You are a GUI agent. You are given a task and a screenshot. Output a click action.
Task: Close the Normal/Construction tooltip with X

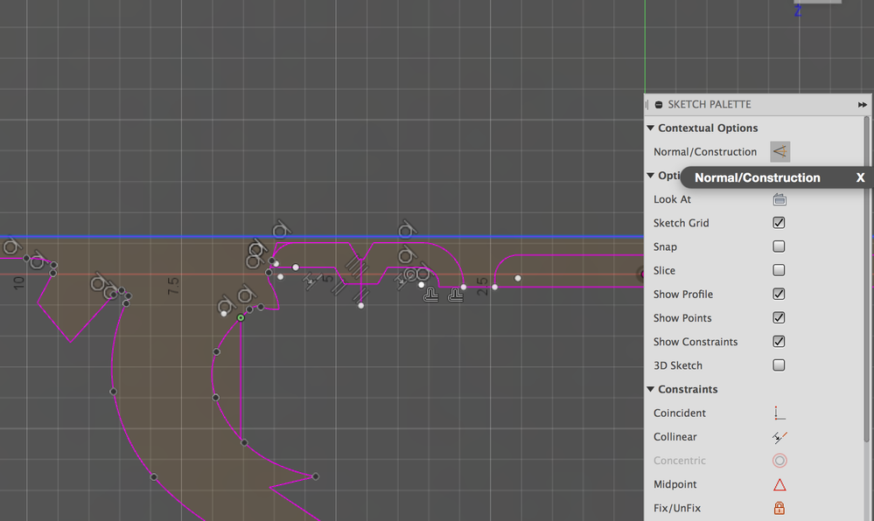[860, 177]
